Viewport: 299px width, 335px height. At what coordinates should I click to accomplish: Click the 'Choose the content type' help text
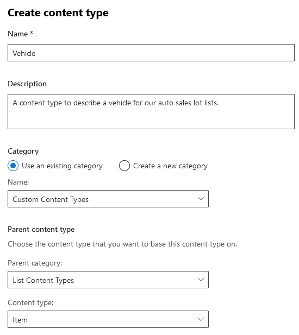pyautogui.click(x=122, y=244)
